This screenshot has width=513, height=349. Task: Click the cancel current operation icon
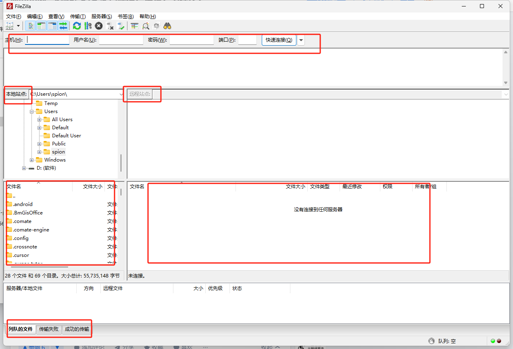[99, 26]
